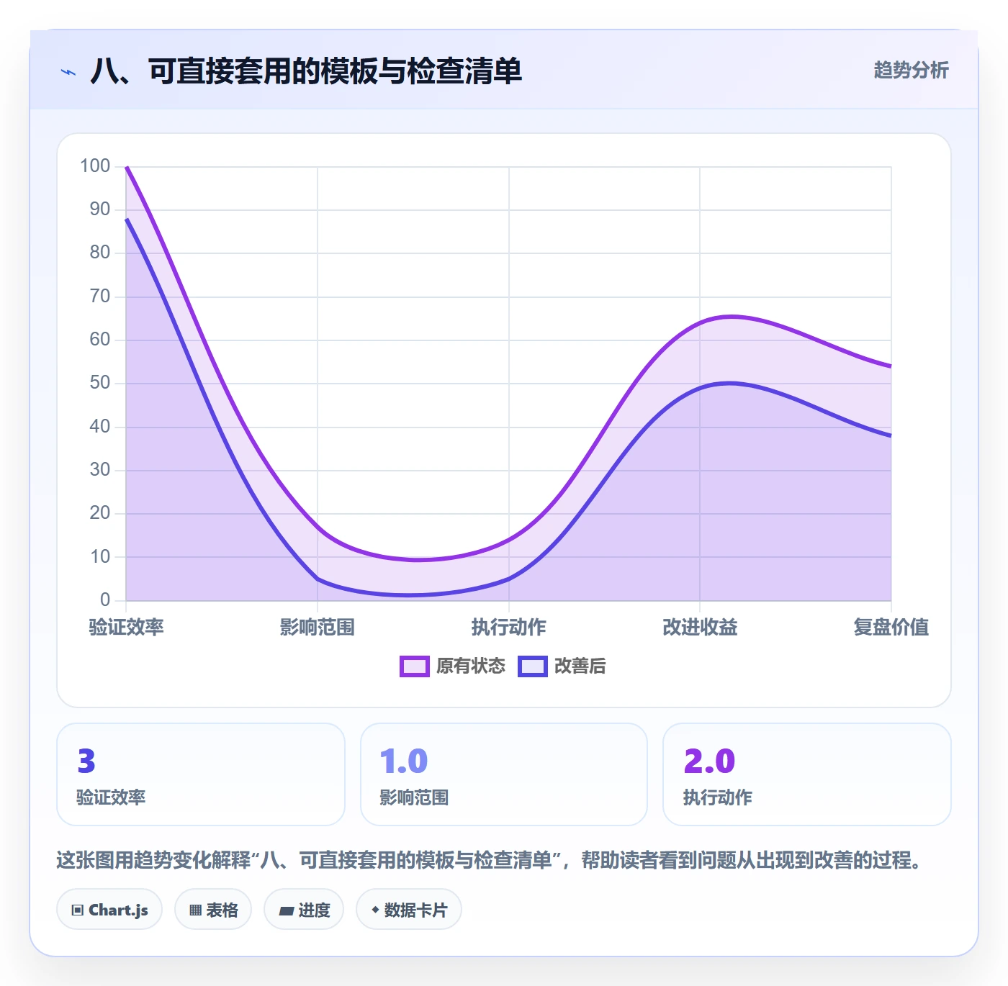This screenshot has width=1008, height=986.
Task: Click the Chart.js tag chip
Action: [109, 910]
